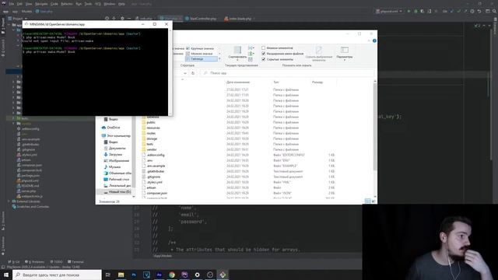Viewport: 498px width, 280px height.
Task: Click the expand all icon in Project panel
Action: click(x=114, y=19)
